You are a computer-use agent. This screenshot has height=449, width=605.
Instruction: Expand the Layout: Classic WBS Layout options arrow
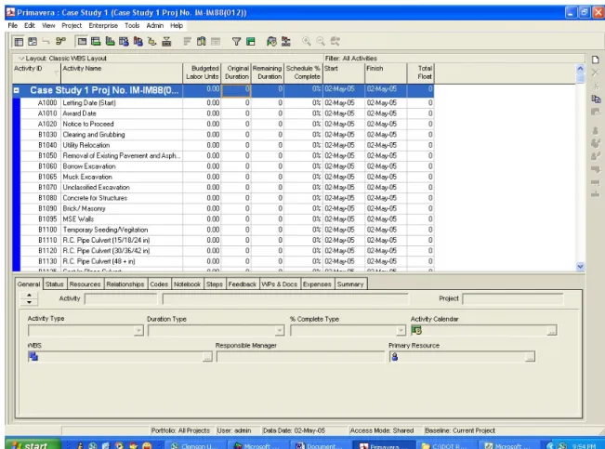click(x=21, y=59)
